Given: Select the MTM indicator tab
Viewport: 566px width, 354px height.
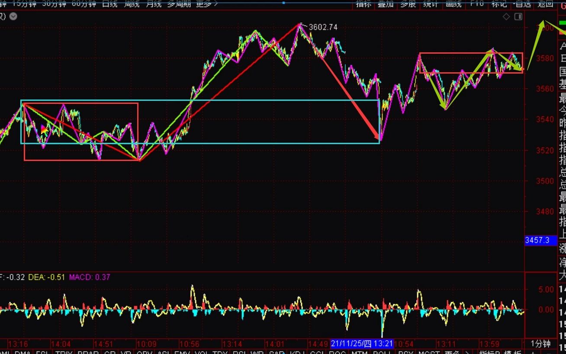Looking at the screenshot, I should (360, 352).
